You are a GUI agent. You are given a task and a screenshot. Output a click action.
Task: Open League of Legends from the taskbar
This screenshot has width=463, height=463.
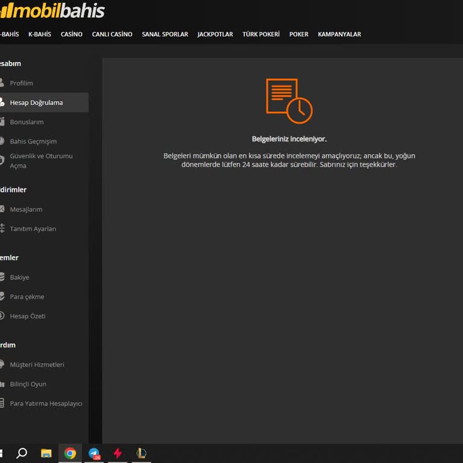pyautogui.click(x=141, y=453)
